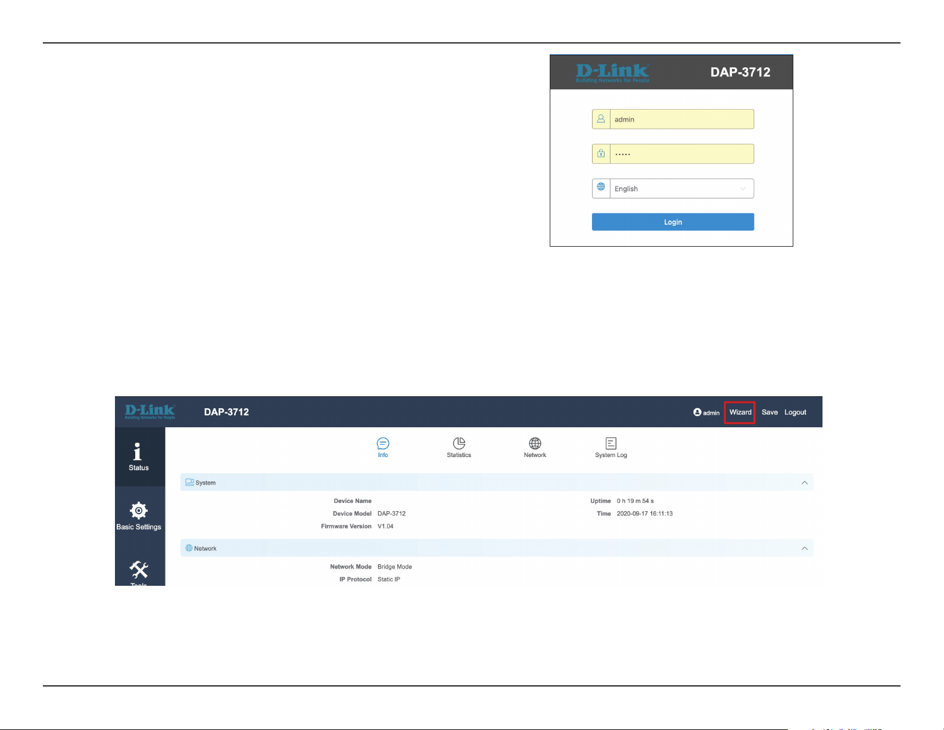Click the globe icon beside language selector

(601, 187)
